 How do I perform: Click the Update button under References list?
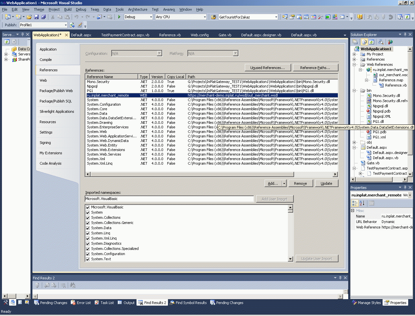point(326,183)
